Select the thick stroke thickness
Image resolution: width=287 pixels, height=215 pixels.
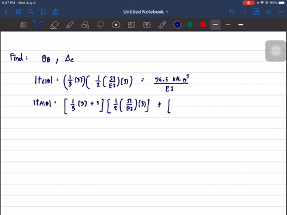click(241, 24)
